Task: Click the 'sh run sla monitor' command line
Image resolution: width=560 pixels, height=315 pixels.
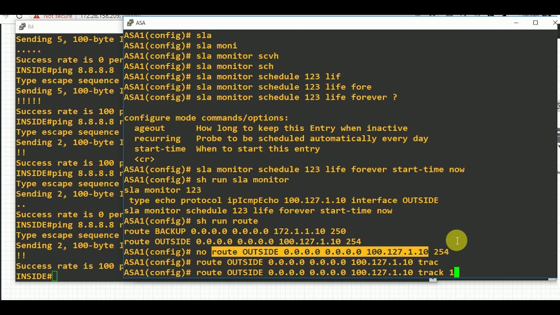Action: click(x=206, y=180)
